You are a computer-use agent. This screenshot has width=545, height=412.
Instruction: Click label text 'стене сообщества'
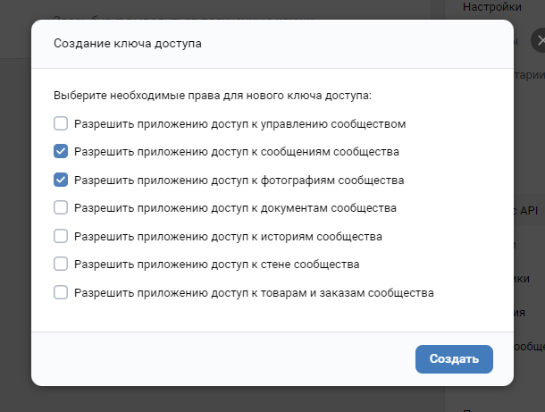coord(316,264)
